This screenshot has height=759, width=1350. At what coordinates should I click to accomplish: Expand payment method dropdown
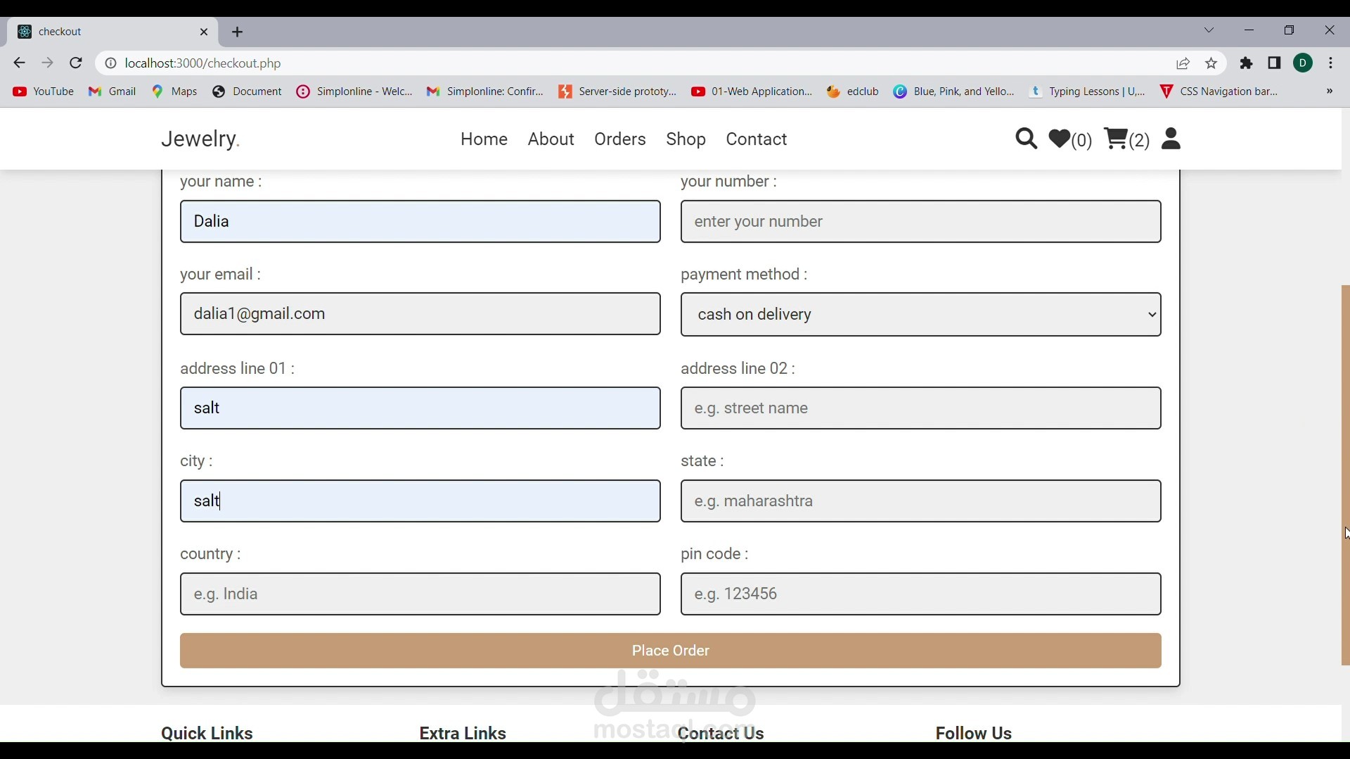pyautogui.click(x=921, y=315)
